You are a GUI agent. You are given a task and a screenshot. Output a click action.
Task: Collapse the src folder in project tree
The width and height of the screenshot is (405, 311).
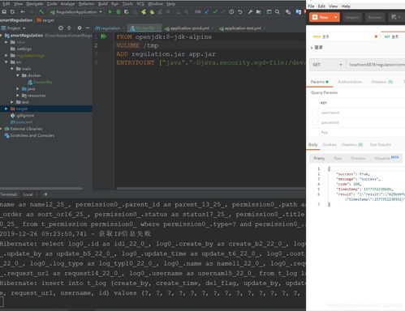(x=6, y=62)
